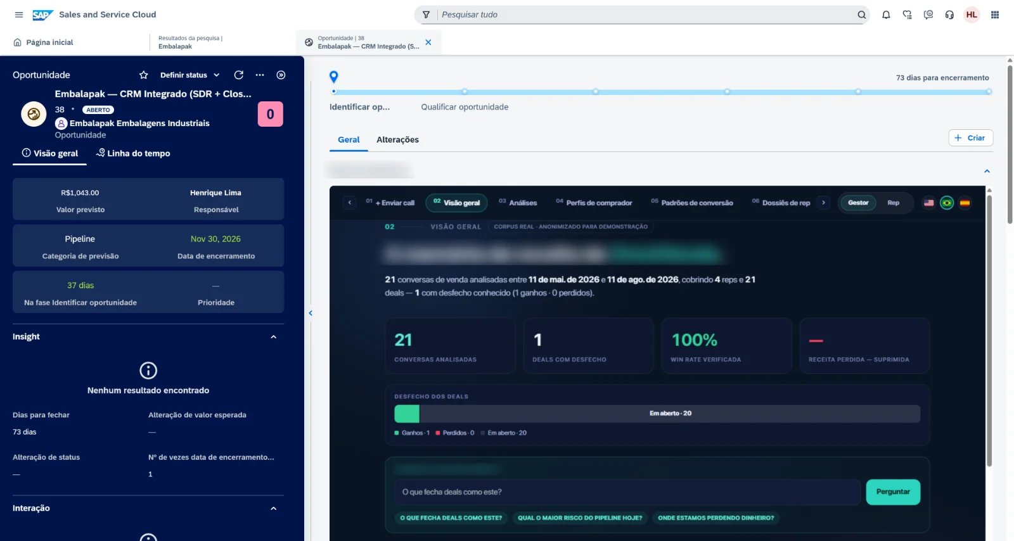Screen dimensions: 1014x541
Task: Open the search filter funnel icon
Action: point(427,15)
